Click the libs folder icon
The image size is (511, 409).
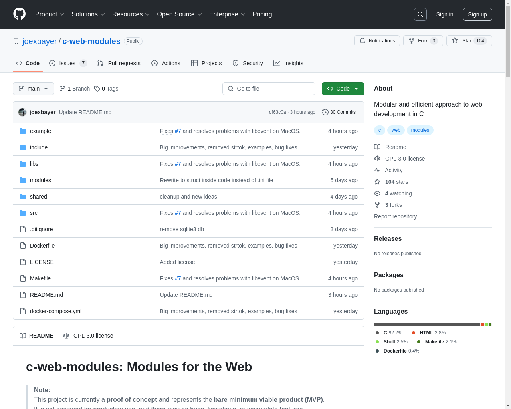click(23, 164)
